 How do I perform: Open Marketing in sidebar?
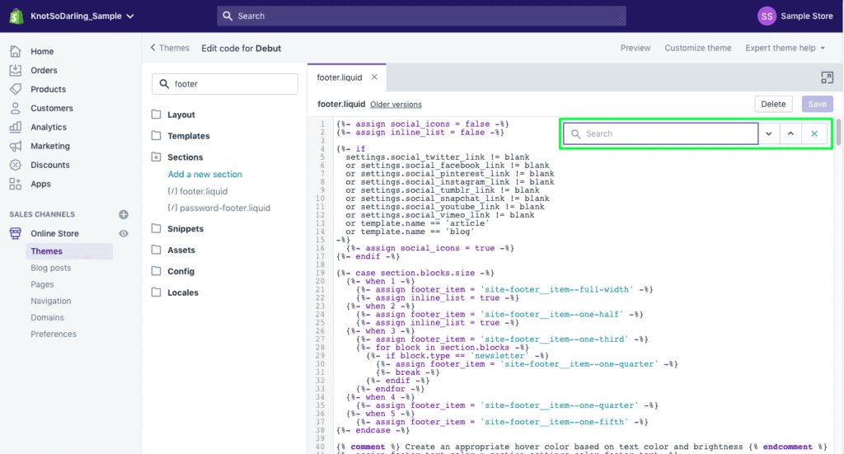pyautogui.click(x=50, y=146)
